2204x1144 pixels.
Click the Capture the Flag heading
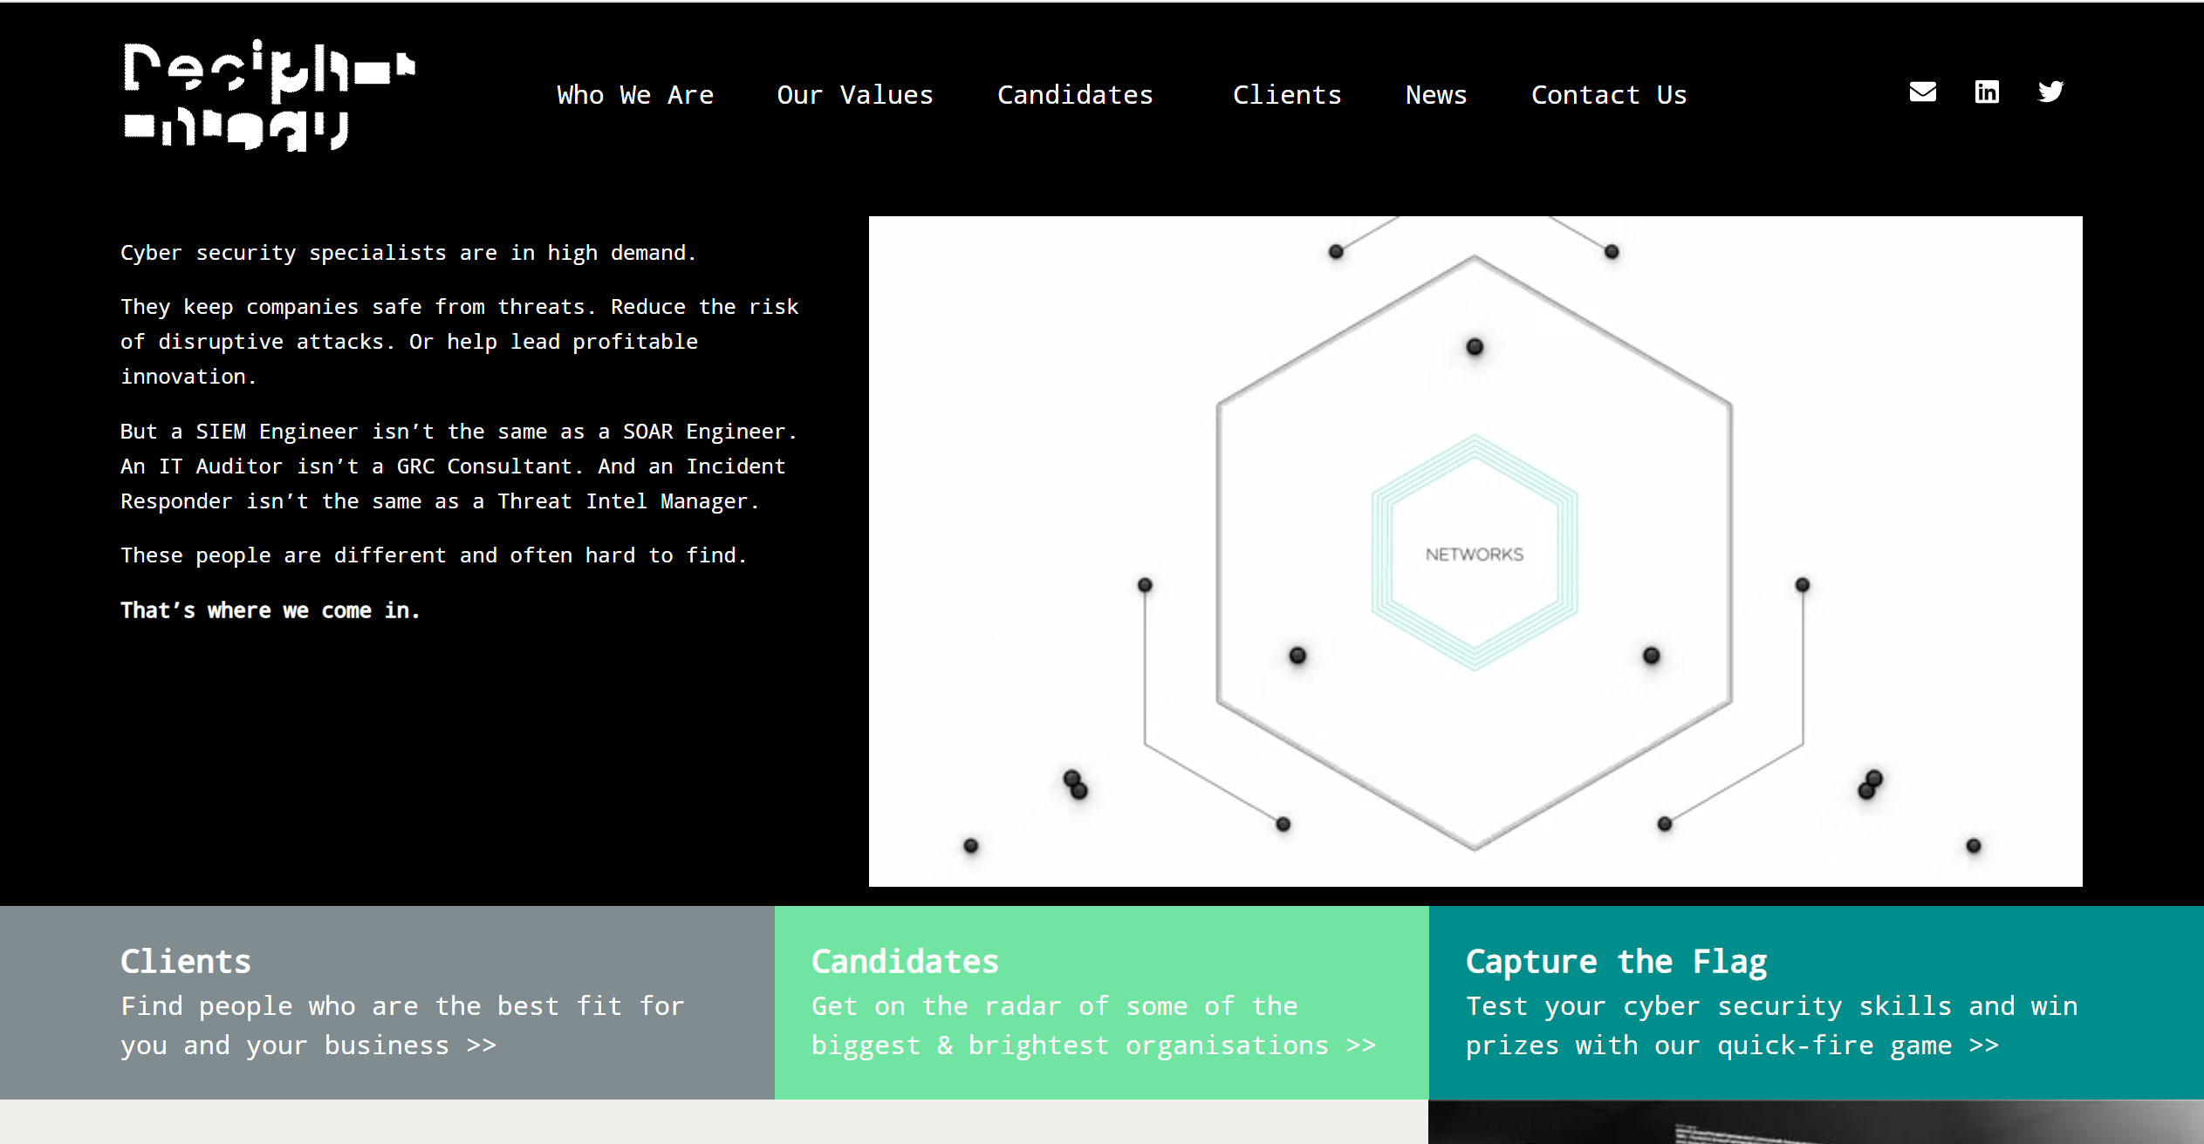1617,960
